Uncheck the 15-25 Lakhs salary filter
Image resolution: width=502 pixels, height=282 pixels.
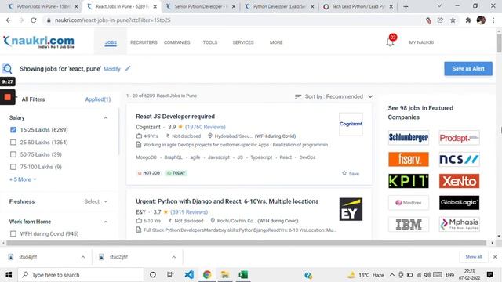[13, 130]
